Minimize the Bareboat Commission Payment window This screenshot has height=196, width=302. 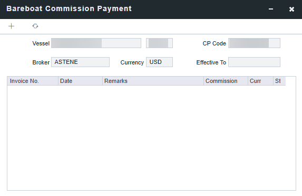(x=271, y=9)
